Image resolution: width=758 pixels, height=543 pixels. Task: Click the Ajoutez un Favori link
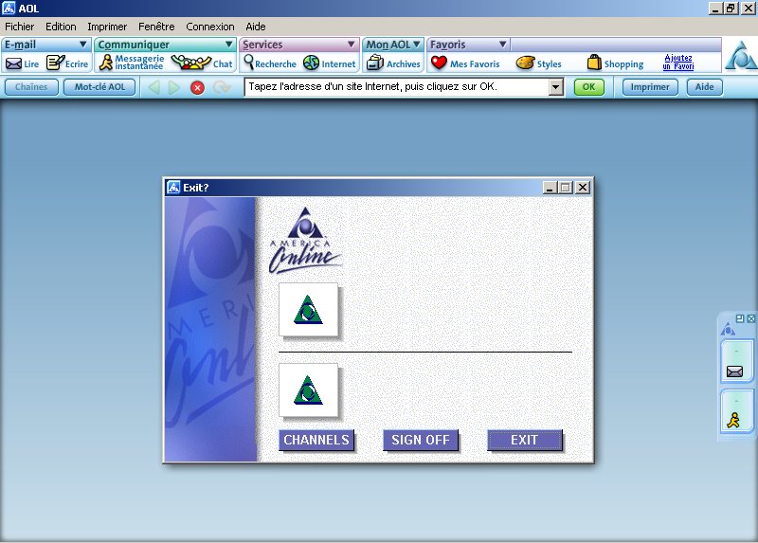pos(678,63)
